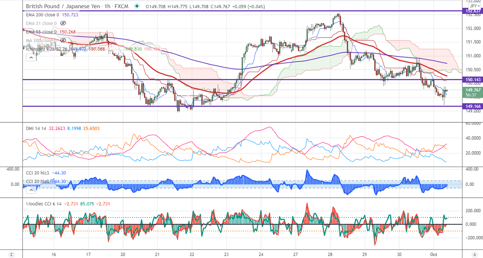Click the Oct label on time axis
The height and width of the screenshot is (258, 483).
pyautogui.click(x=433, y=255)
